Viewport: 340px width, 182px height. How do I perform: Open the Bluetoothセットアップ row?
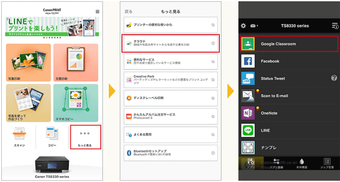point(171,153)
